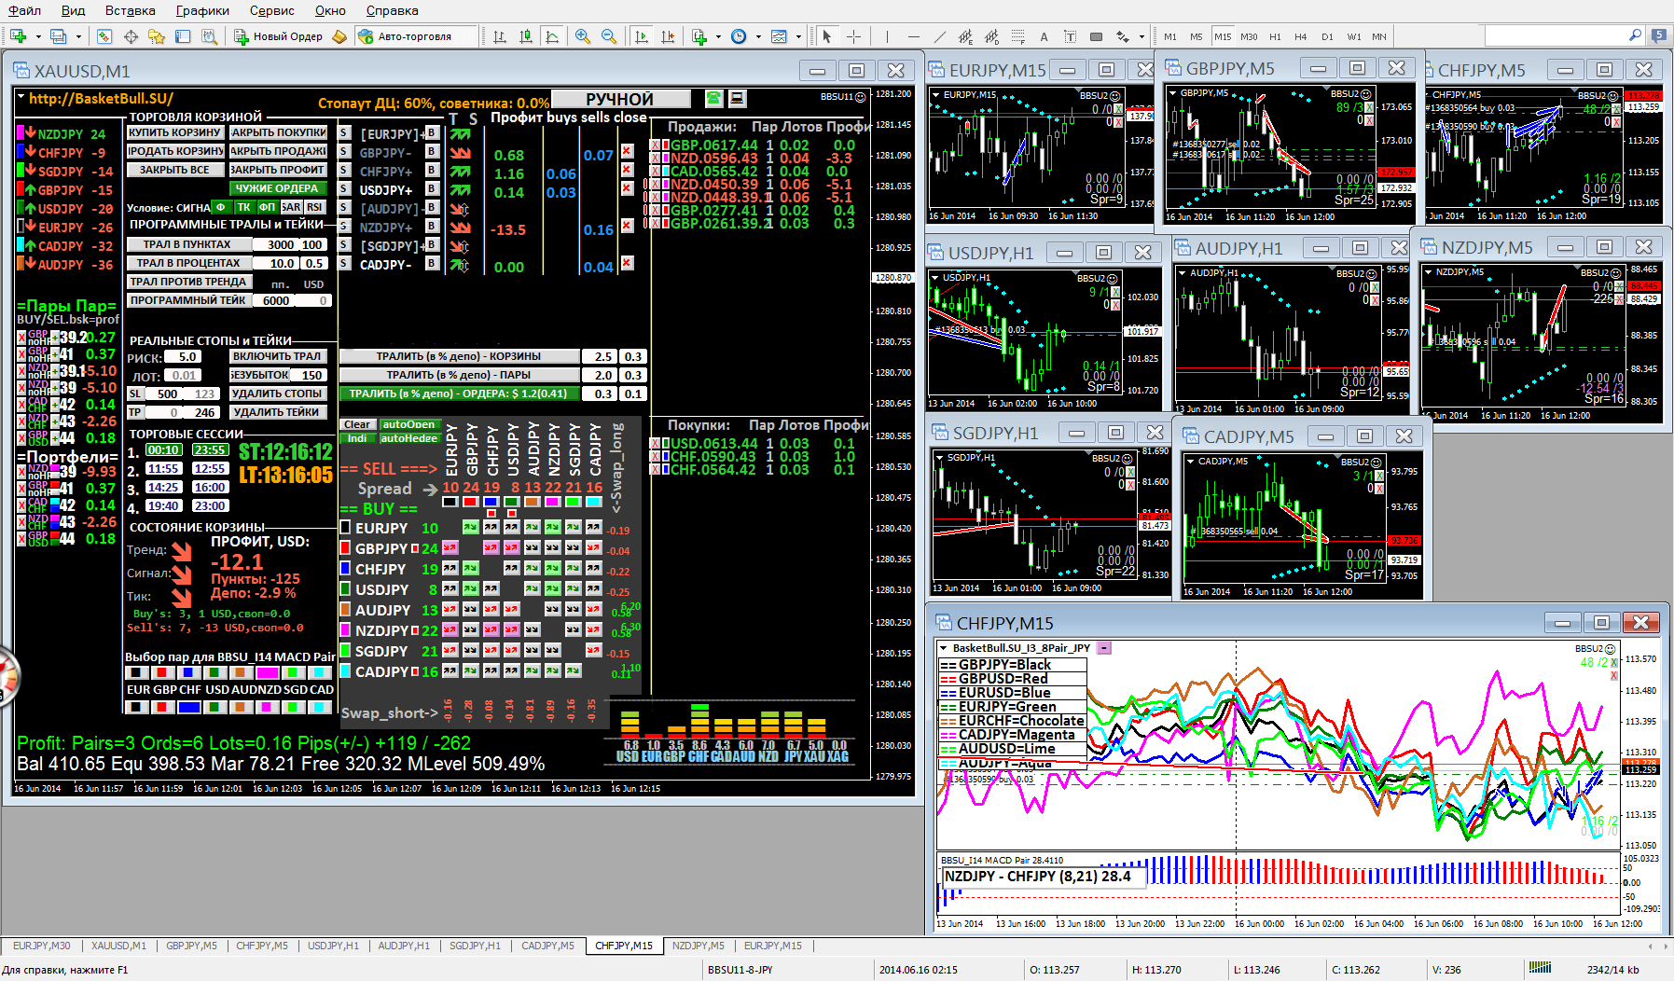Click the Zoom Out magnifier icon
The height and width of the screenshot is (981, 1674).
click(609, 36)
